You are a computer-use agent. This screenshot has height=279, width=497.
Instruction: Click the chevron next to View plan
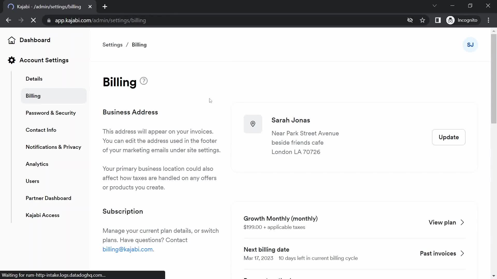point(462,222)
